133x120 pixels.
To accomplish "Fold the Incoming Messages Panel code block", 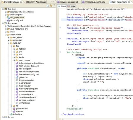I will pyautogui.click(x=60, y=28).
